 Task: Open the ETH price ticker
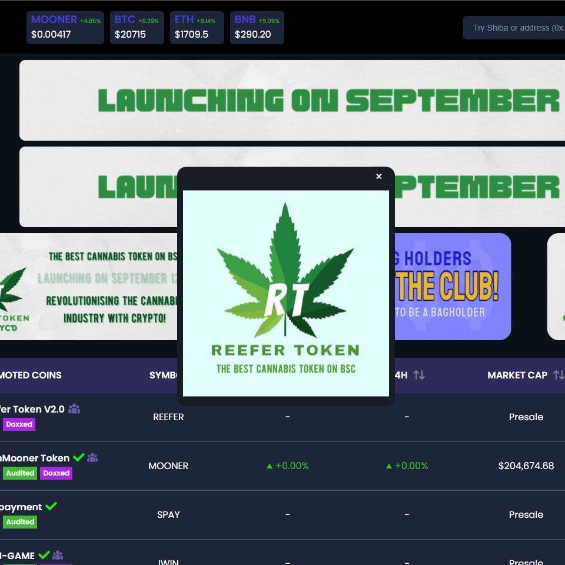pyautogui.click(x=197, y=28)
